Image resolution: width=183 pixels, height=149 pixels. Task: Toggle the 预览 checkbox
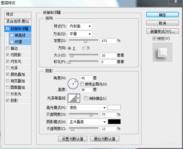[154, 38]
